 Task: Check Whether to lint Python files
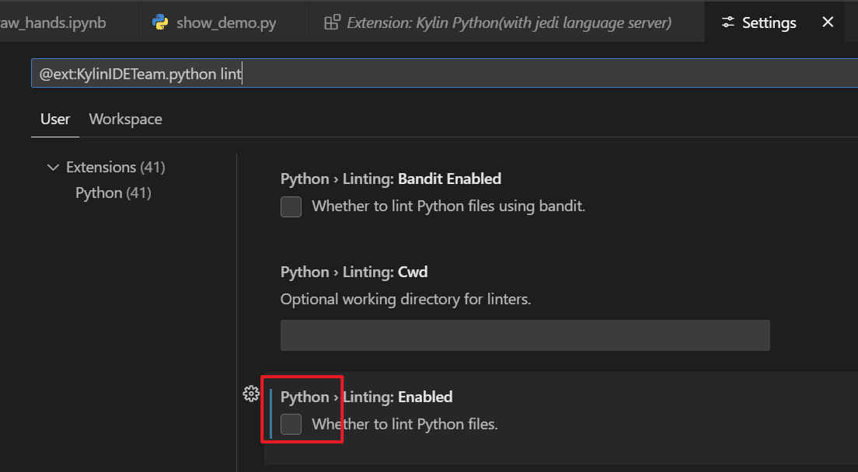(x=291, y=424)
